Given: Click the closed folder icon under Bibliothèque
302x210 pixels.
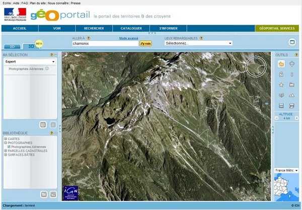Looking at the screenshot, I should pyautogui.click(x=44, y=194).
